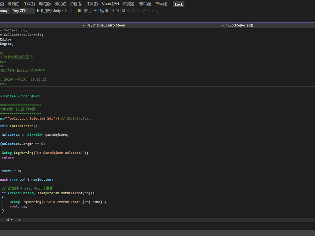
Task: Click the date comment 2026年4月23日 20:26:03
Action: click(25, 79)
